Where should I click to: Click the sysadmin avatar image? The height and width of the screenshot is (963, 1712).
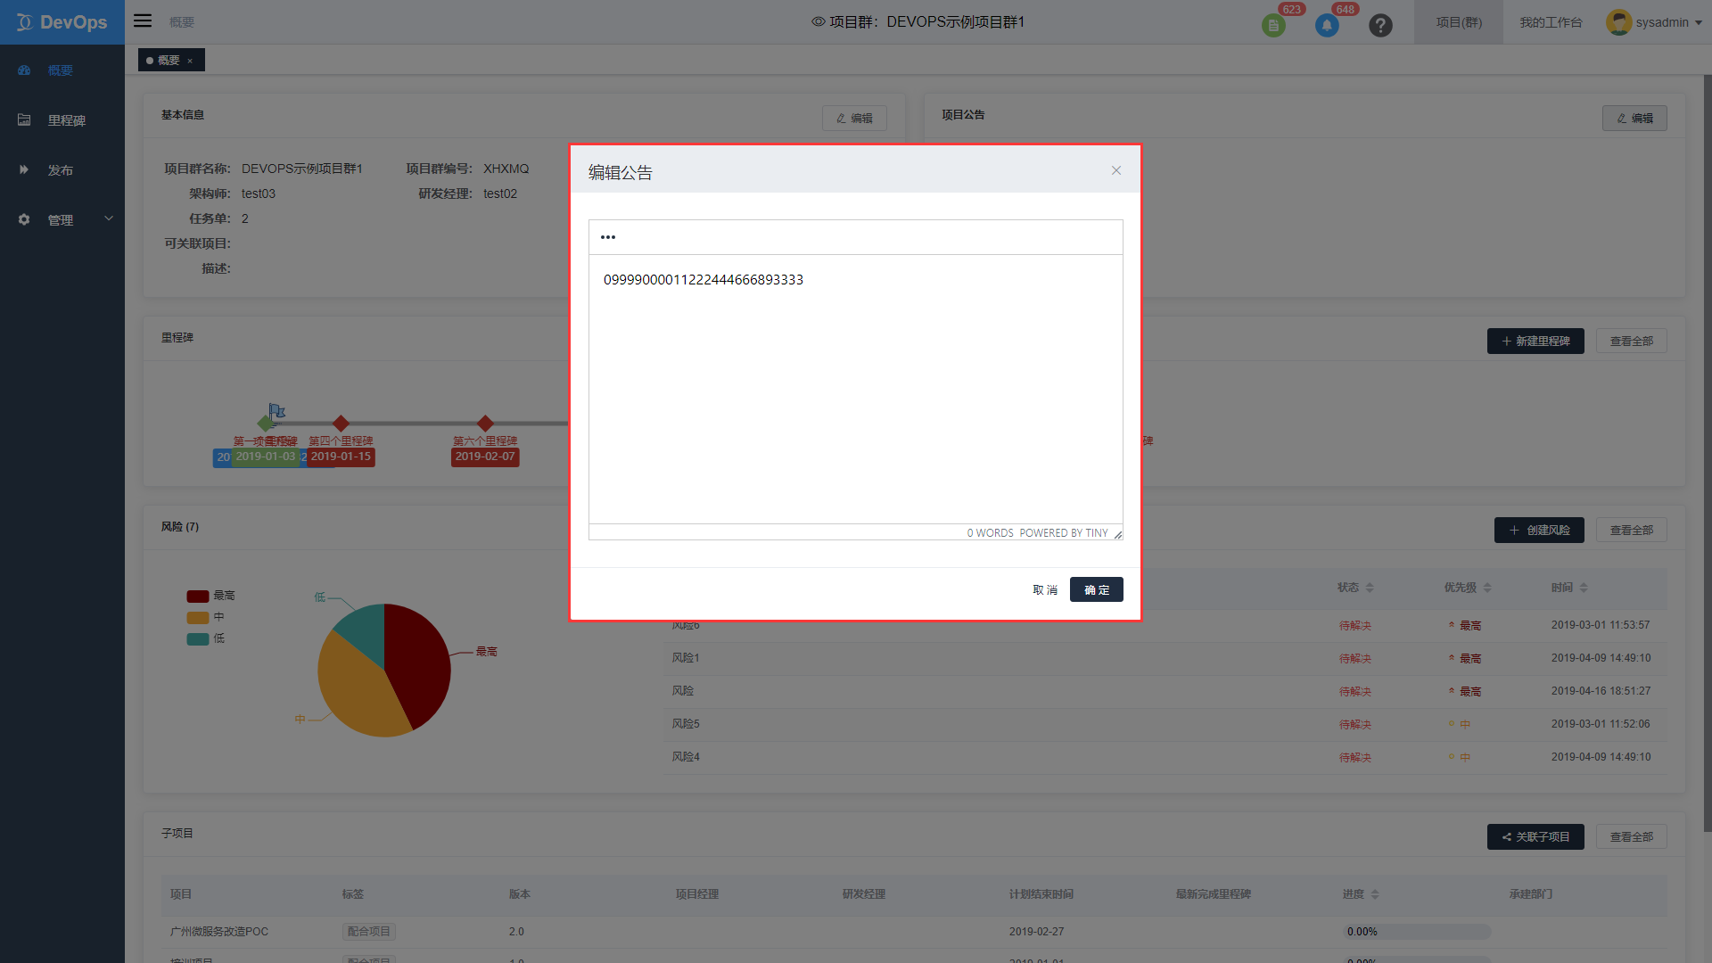coord(1618,22)
